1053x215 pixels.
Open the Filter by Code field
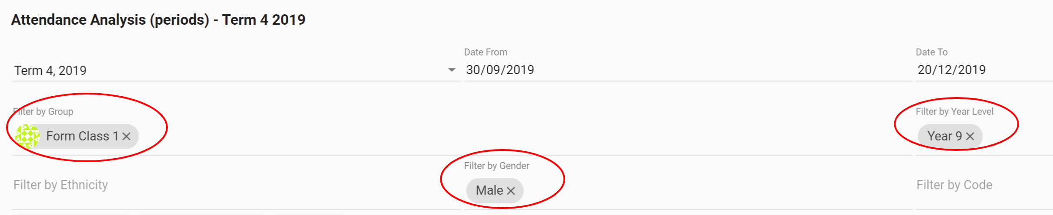(x=978, y=185)
